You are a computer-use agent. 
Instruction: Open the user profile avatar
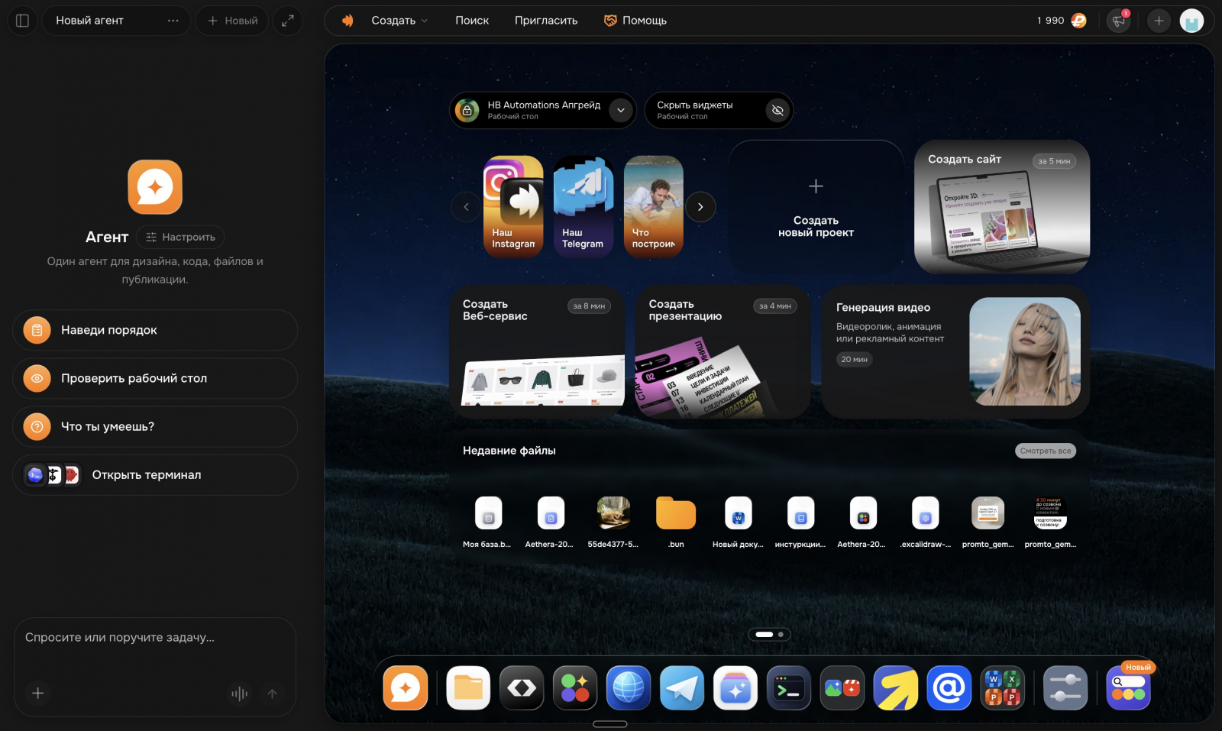point(1191,21)
